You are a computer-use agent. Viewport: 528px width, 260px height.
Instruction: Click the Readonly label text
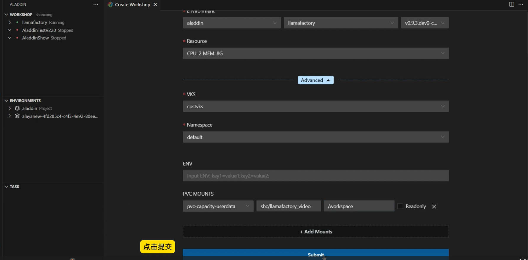point(416,206)
